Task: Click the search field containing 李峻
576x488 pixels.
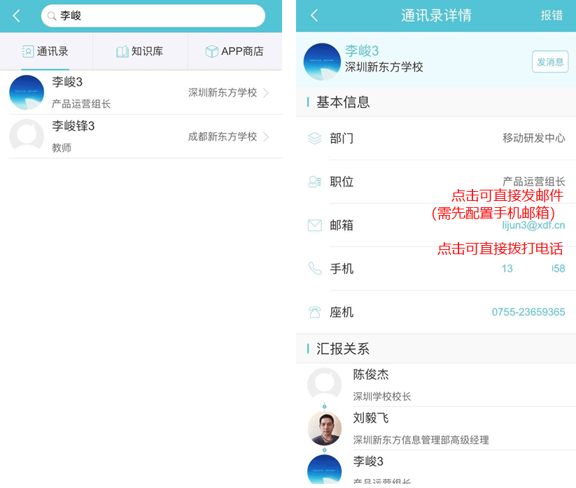Action: (x=154, y=16)
